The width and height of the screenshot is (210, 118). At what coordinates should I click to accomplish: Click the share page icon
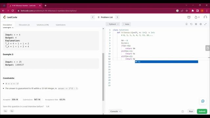182,11
